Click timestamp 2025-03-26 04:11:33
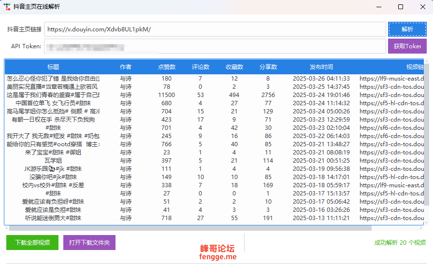The width and height of the screenshot is (433, 264). pos(321,79)
